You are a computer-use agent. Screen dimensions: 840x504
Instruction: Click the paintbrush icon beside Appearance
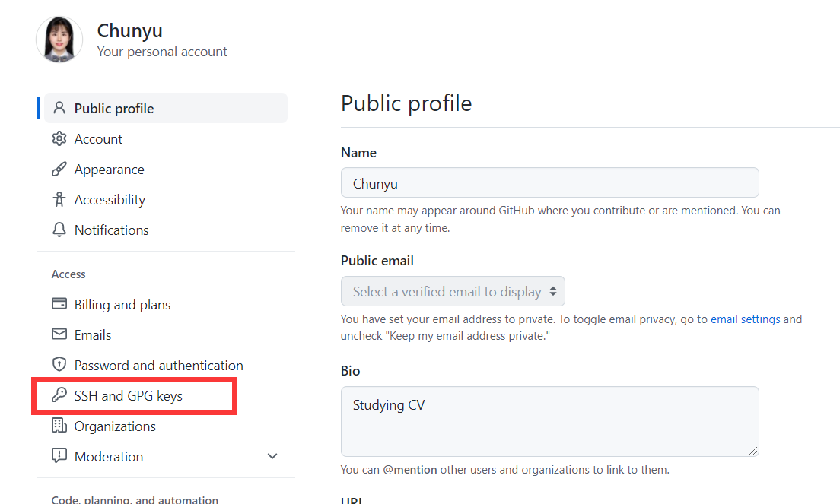tap(59, 169)
